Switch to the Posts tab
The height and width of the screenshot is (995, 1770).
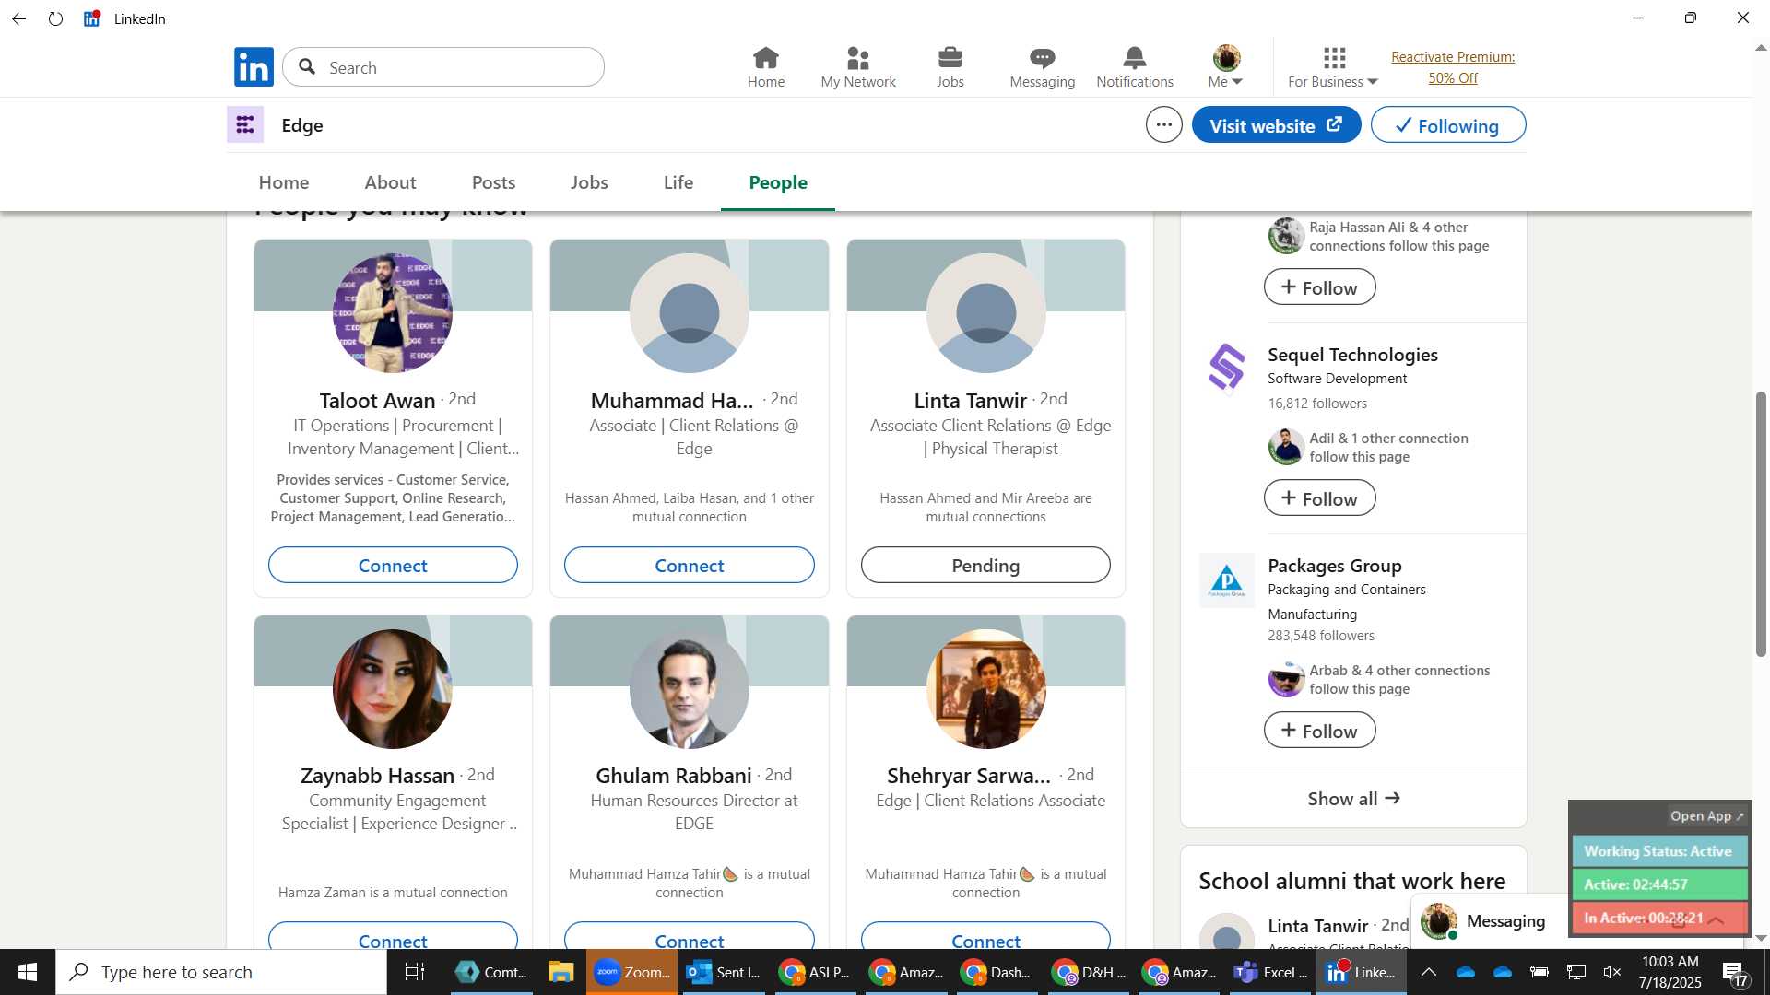point(493,182)
